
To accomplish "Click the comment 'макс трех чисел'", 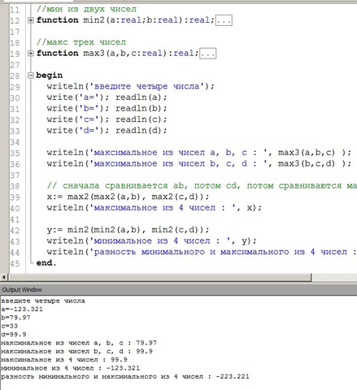I will [81, 42].
